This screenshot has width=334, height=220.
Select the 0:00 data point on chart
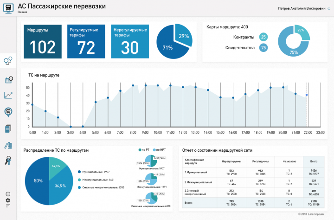coord(32,105)
